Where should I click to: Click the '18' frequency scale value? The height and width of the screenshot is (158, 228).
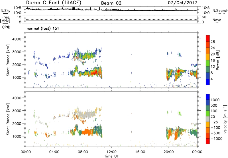(19, 17)
